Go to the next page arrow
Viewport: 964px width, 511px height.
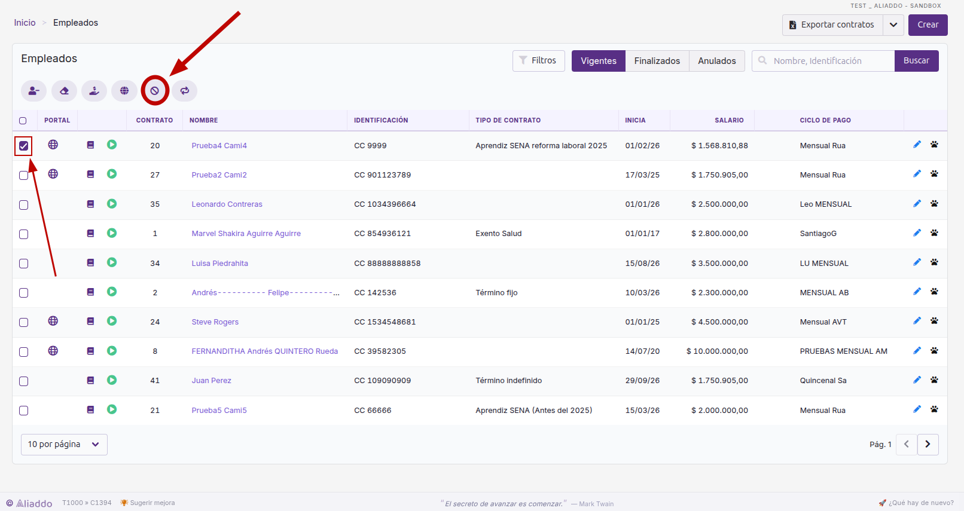(x=928, y=445)
